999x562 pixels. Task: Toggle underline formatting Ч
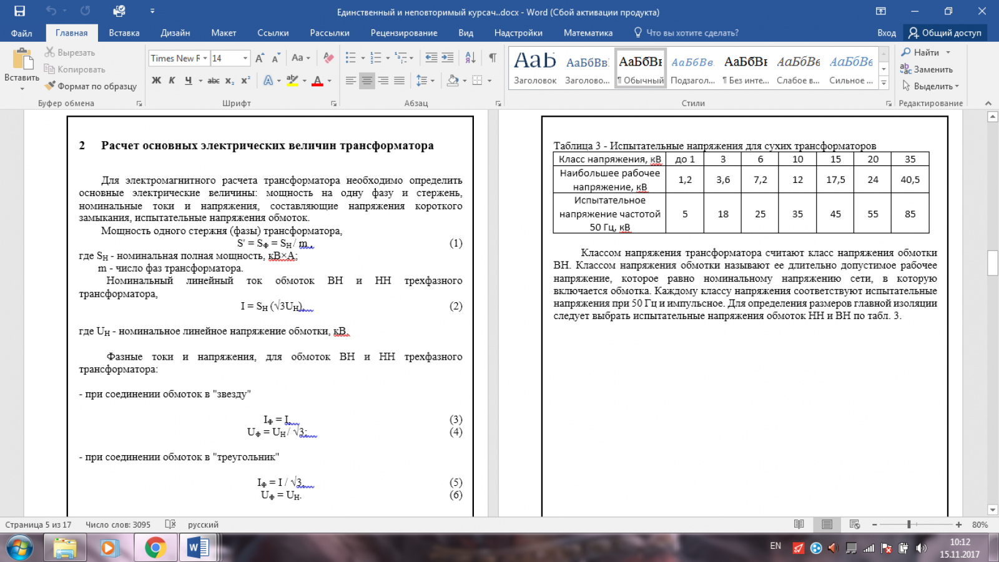pos(188,81)
